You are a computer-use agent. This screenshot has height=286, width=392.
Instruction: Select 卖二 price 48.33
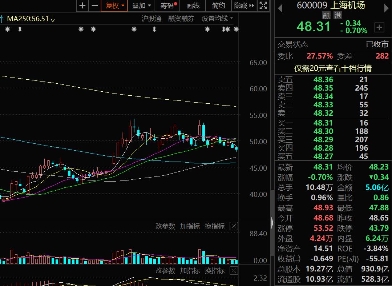323,105
